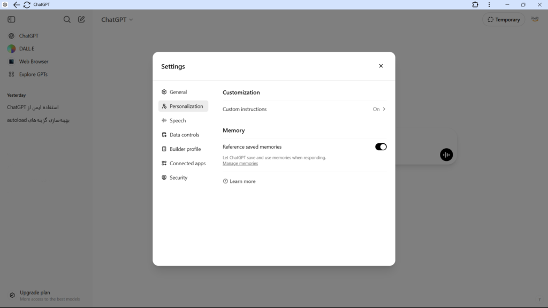The width and height of the screenshot is (548, 308).
Task: Click the ChatGPT logo icon in sidebar
Action: coord(12,36)
